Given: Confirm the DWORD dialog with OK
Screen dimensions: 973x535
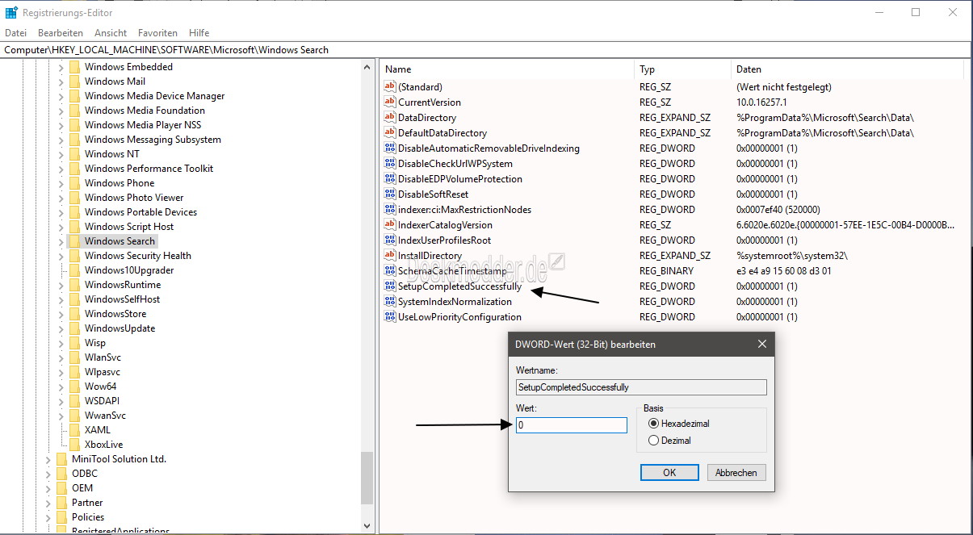Looking at the screenshot, I should click(669, 473).
